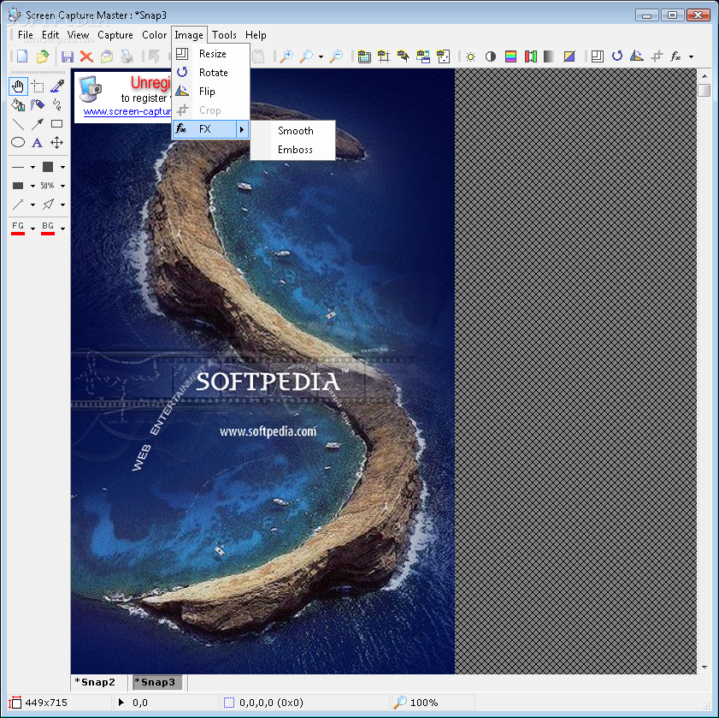
Task: Select the four-way move tool
Action: point(57,143)
